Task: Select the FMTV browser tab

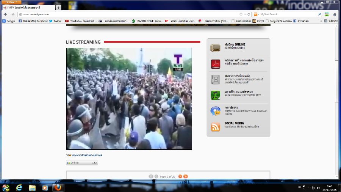Action: pos(28,8)
